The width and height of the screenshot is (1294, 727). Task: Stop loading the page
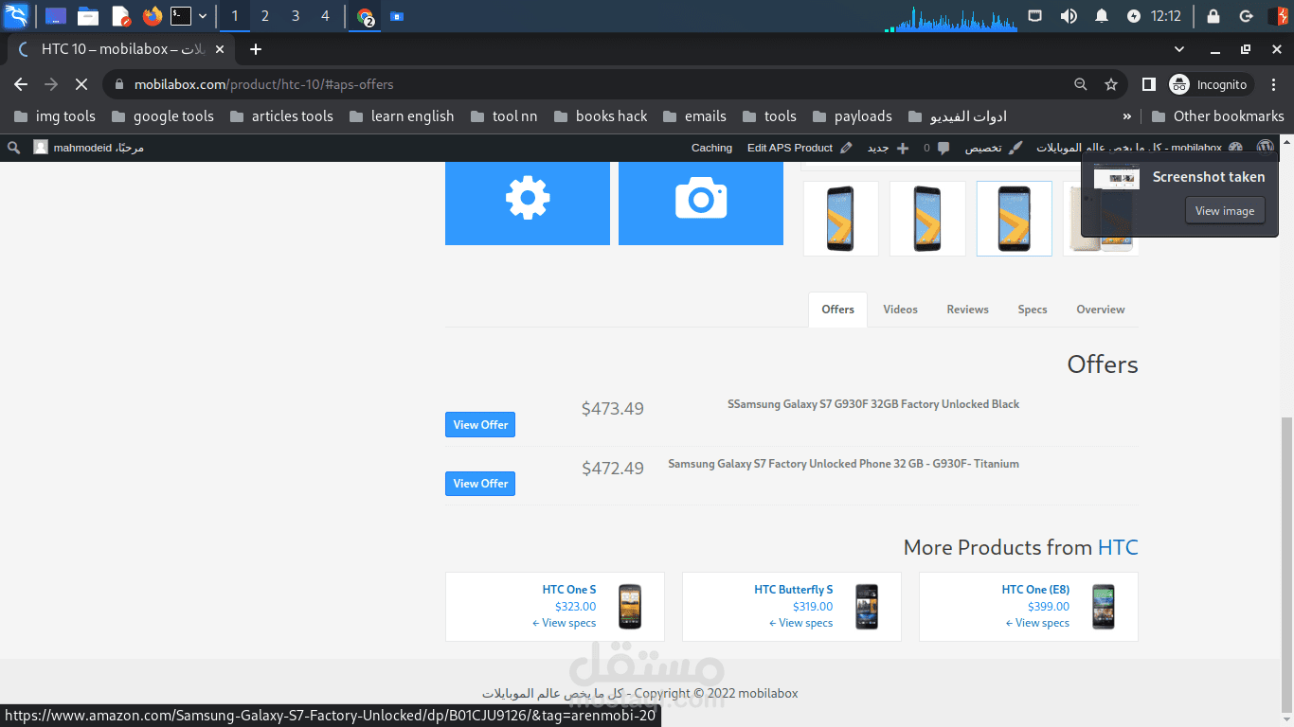[x=81, y=84]
